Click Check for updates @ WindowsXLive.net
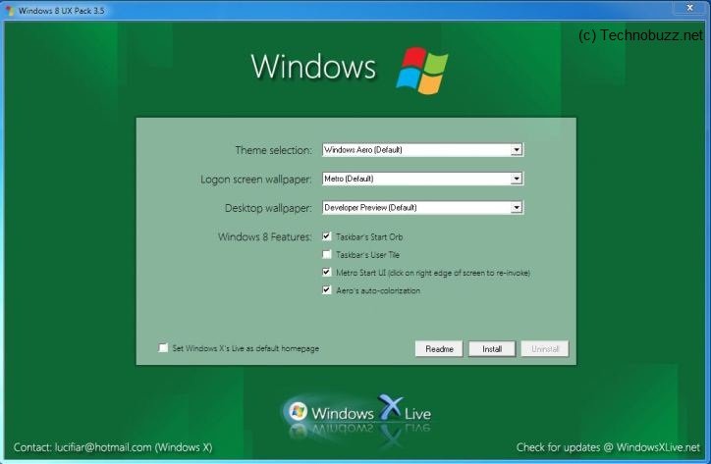 click(608, 447)
